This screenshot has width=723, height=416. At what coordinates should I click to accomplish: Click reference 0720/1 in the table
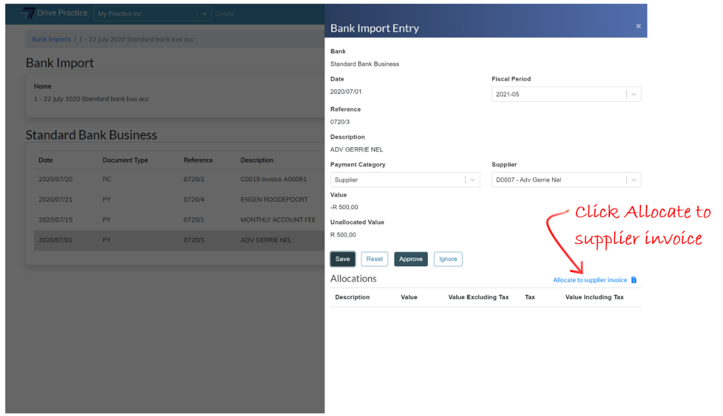(x=194, y=220)
